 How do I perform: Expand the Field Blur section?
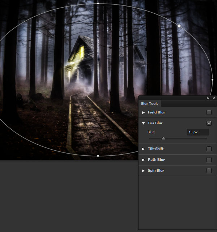pyautogui.click(x=143, y=112)
